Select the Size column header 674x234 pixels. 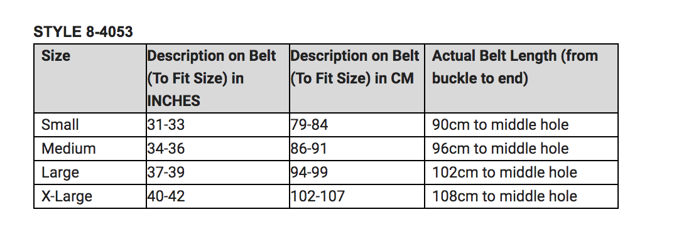[x=90, y=78]
